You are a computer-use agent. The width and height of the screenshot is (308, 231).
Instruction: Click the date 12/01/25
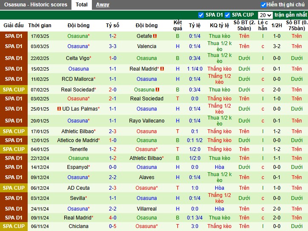click(x=40, y=140)
